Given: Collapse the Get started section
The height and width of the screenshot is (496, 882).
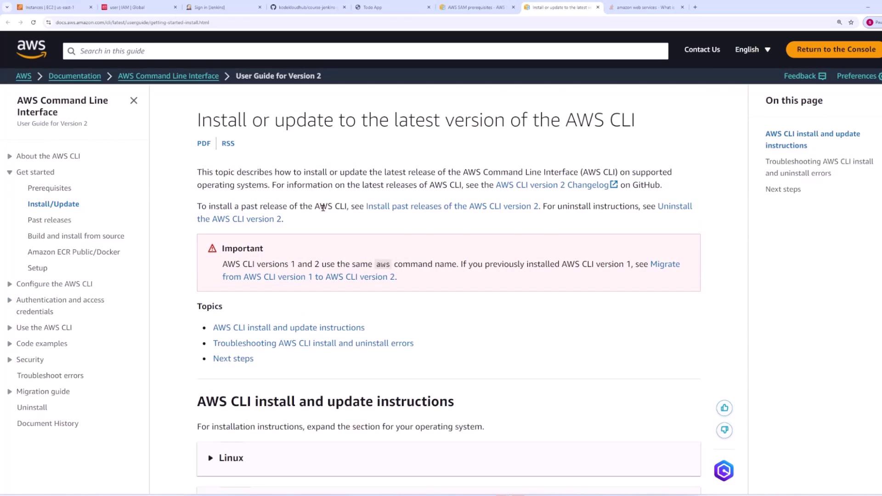Looking at the screenshot, I should pos(10,172).
